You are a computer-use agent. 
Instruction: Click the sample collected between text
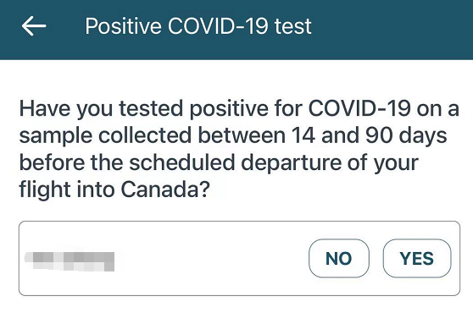(153, 135)
